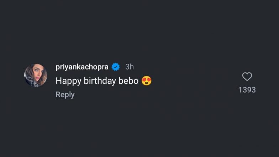Click the word "birthday" in the comment
Screen dimensions: 279x157
pyautogui.click(x=100, y=81)
